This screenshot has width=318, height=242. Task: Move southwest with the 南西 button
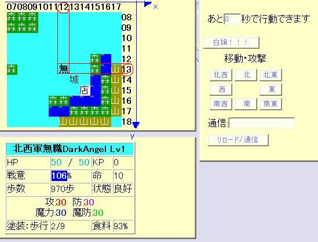point(221,104)
